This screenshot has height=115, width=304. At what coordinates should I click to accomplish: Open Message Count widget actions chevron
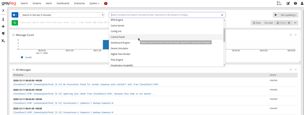click(x=296, y=35)
